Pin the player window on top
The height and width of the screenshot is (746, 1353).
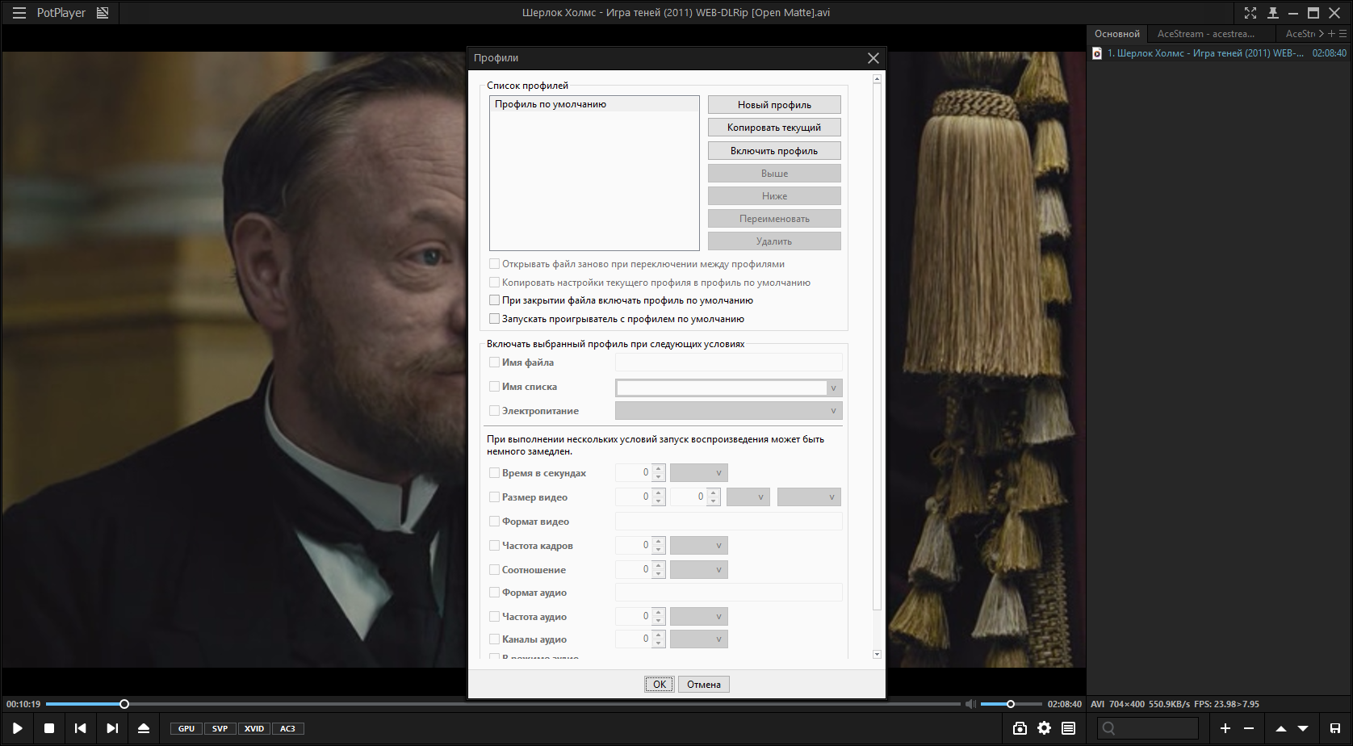[1273, 13]
